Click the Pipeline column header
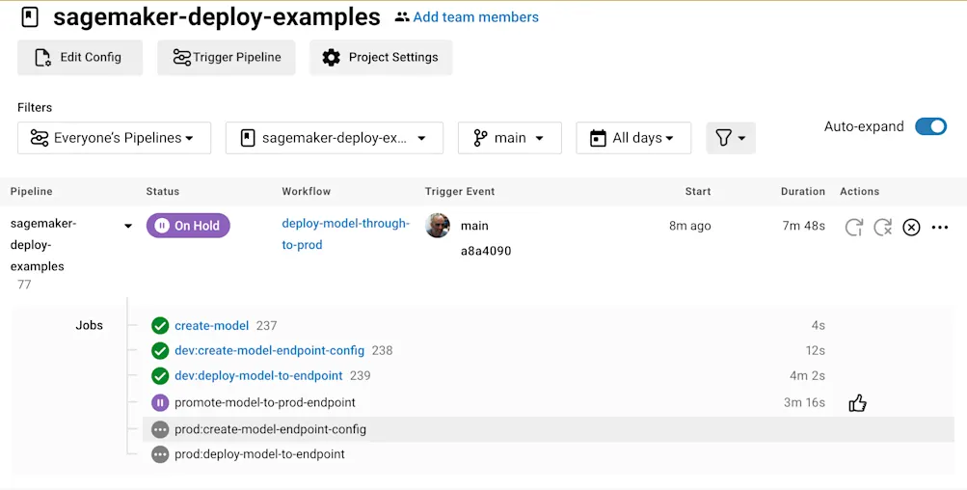 tap(32, 191)
